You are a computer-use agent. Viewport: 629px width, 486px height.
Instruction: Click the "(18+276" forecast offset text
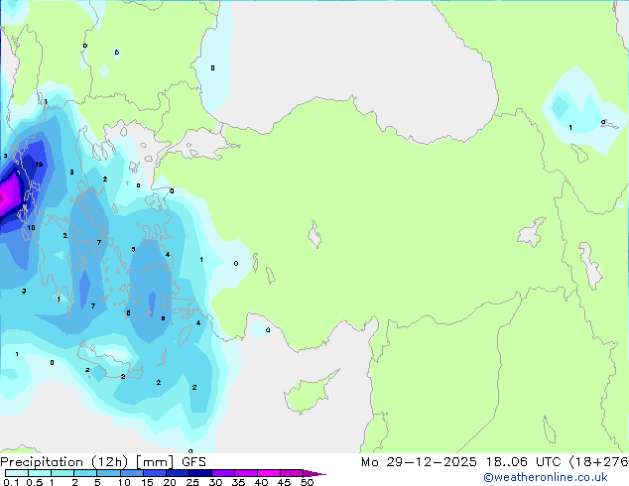coord(598,462)
